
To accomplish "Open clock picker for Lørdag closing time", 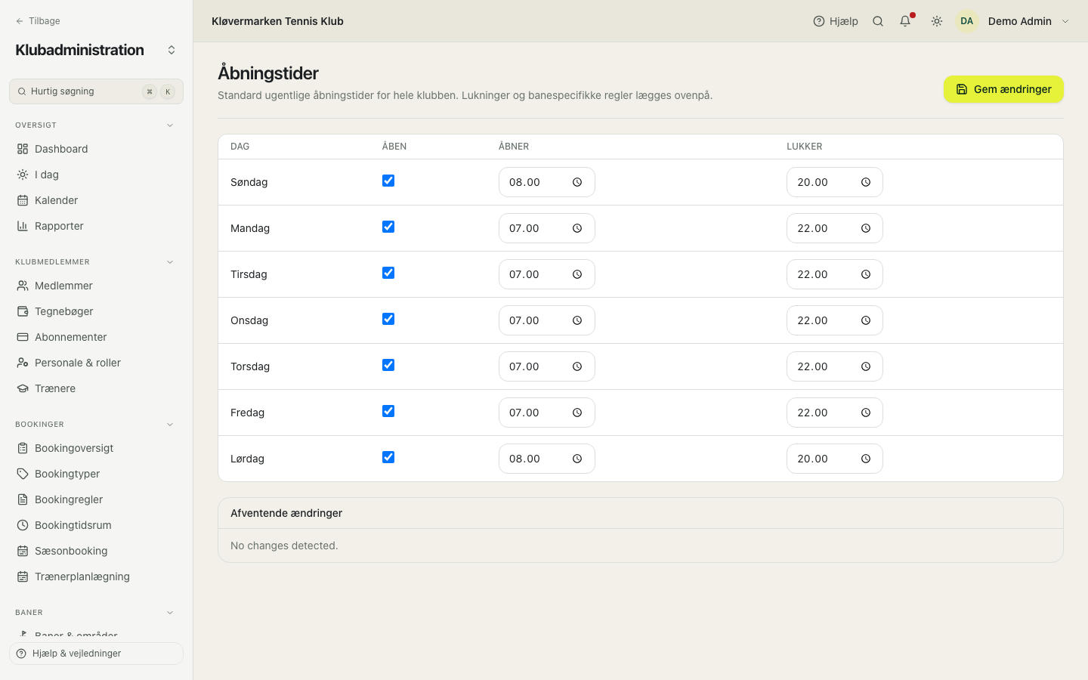I will [x=866, y=459].
